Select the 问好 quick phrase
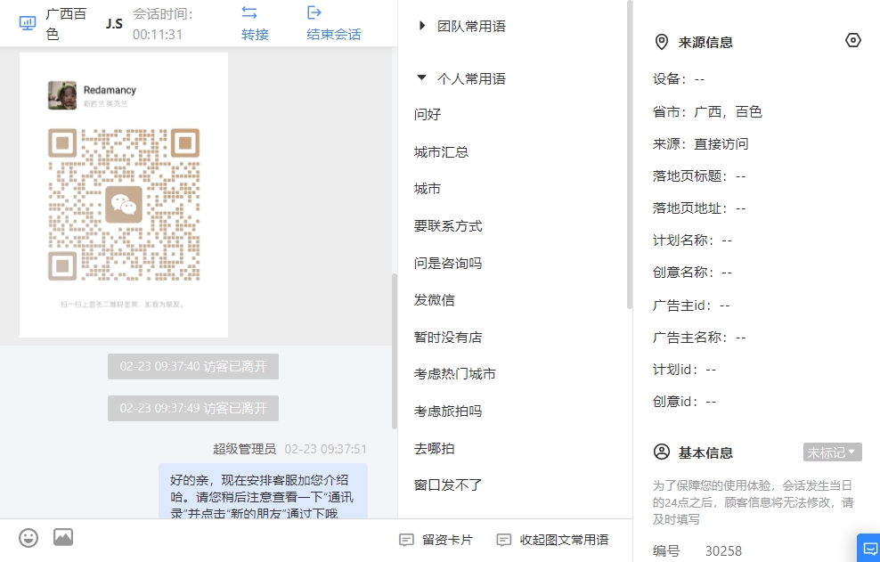This screenshot has width=880, height=562. (x=428, y=115)
